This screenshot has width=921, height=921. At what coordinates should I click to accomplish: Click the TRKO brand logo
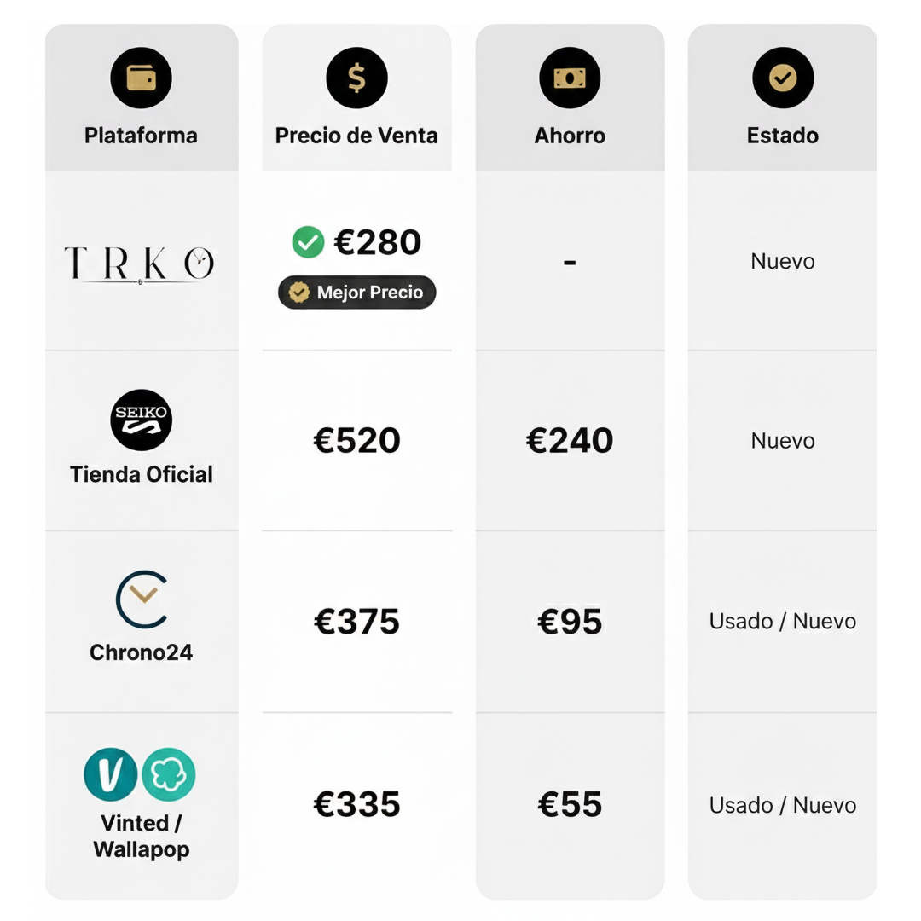[140, 263]
